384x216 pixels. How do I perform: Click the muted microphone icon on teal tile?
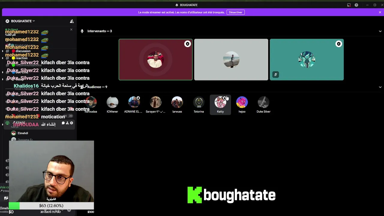275,75
